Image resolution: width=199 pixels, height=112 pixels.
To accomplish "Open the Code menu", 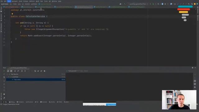I will point(21,1).
